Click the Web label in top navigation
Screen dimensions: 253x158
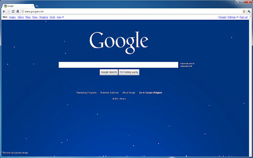[5, 17]
